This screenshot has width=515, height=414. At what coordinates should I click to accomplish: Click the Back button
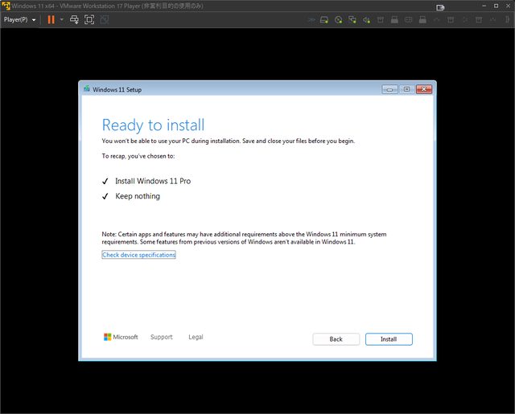[x=336, y=339]
